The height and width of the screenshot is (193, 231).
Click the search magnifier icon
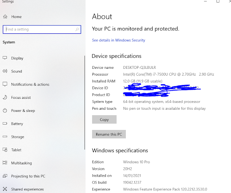click(77, 29)
